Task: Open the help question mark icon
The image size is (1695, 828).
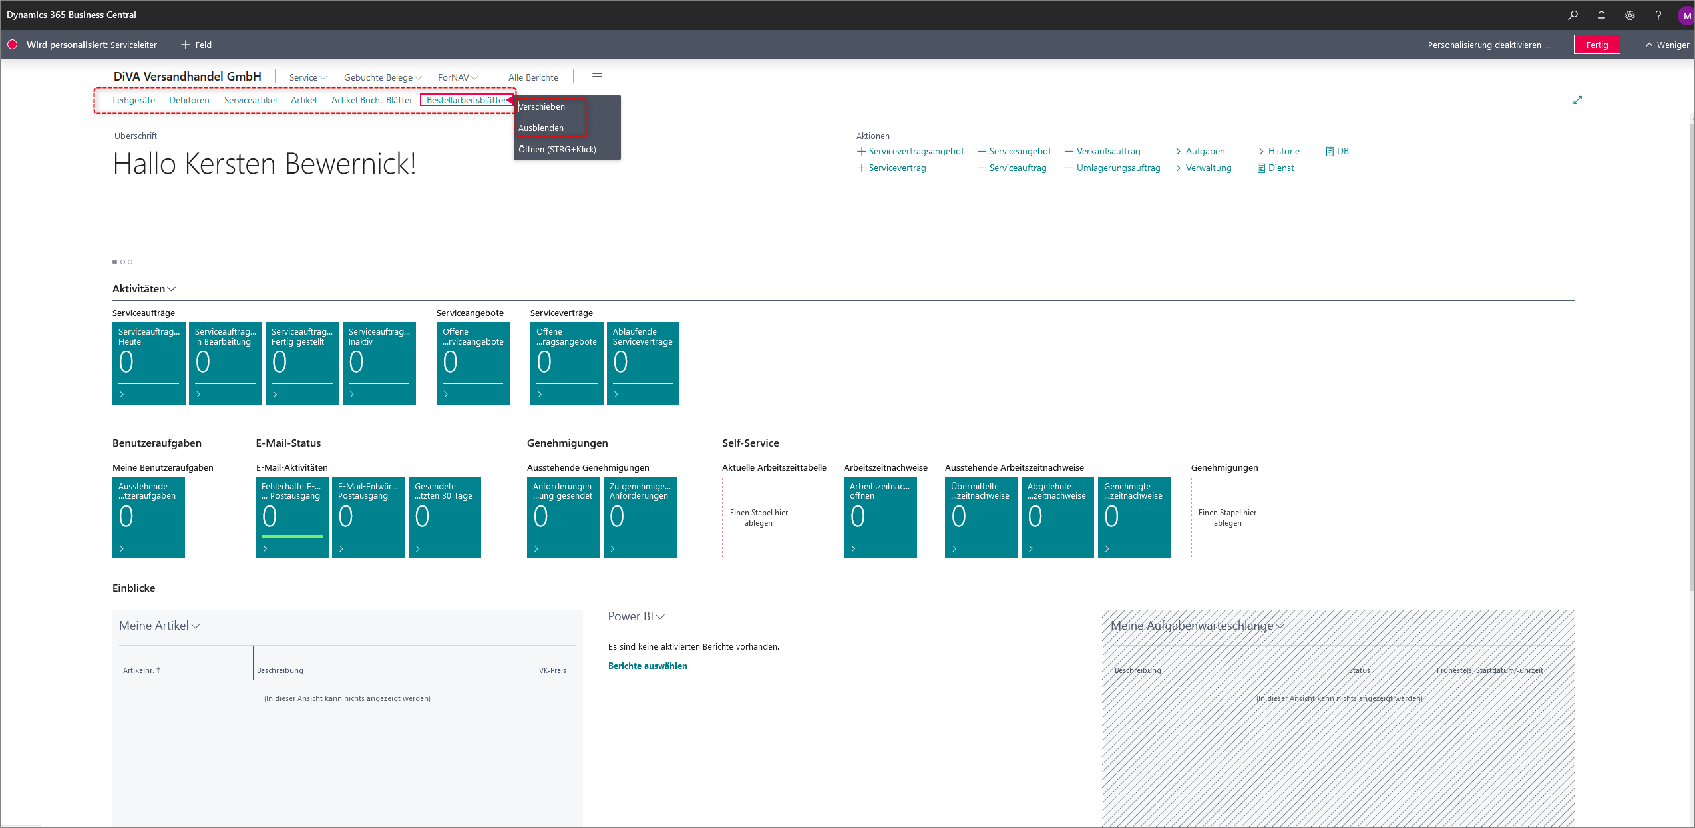Action: tap(1658, 15)
